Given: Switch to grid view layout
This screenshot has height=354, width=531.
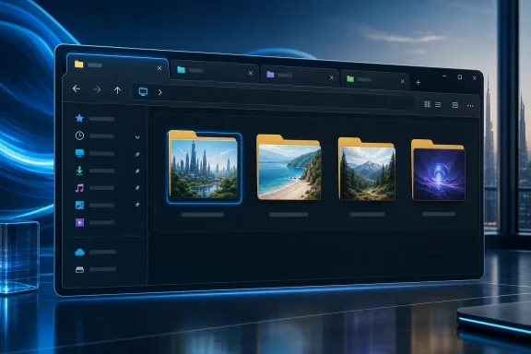Looking at the screenshot, I should point(428,104).
